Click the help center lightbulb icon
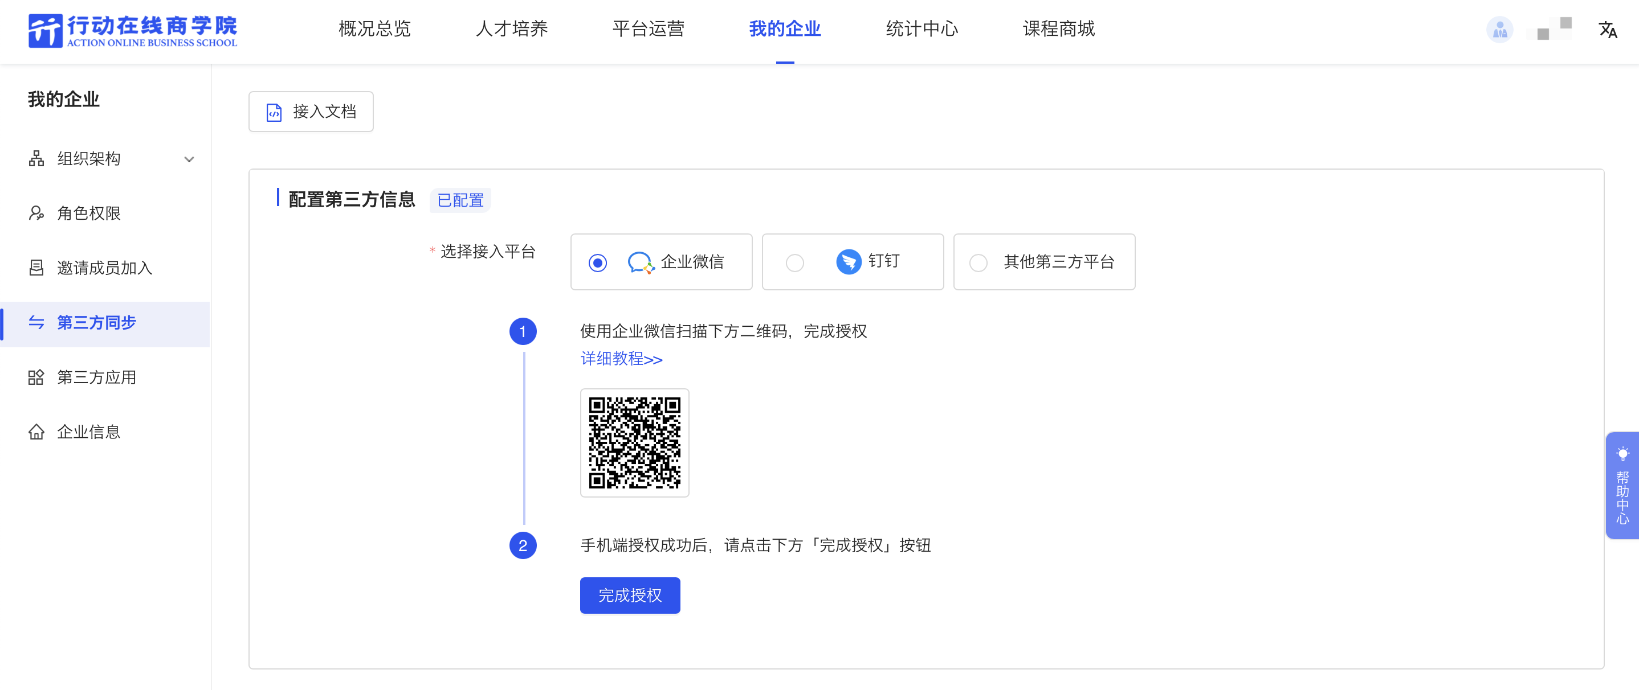The image size is (1639, 690). click(x=1622, y=454)
